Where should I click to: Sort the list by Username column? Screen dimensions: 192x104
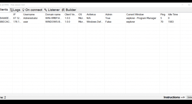29,15
